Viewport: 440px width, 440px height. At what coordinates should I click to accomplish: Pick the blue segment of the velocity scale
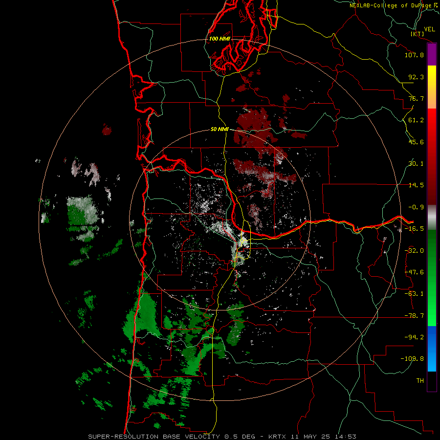coord(432,349)
